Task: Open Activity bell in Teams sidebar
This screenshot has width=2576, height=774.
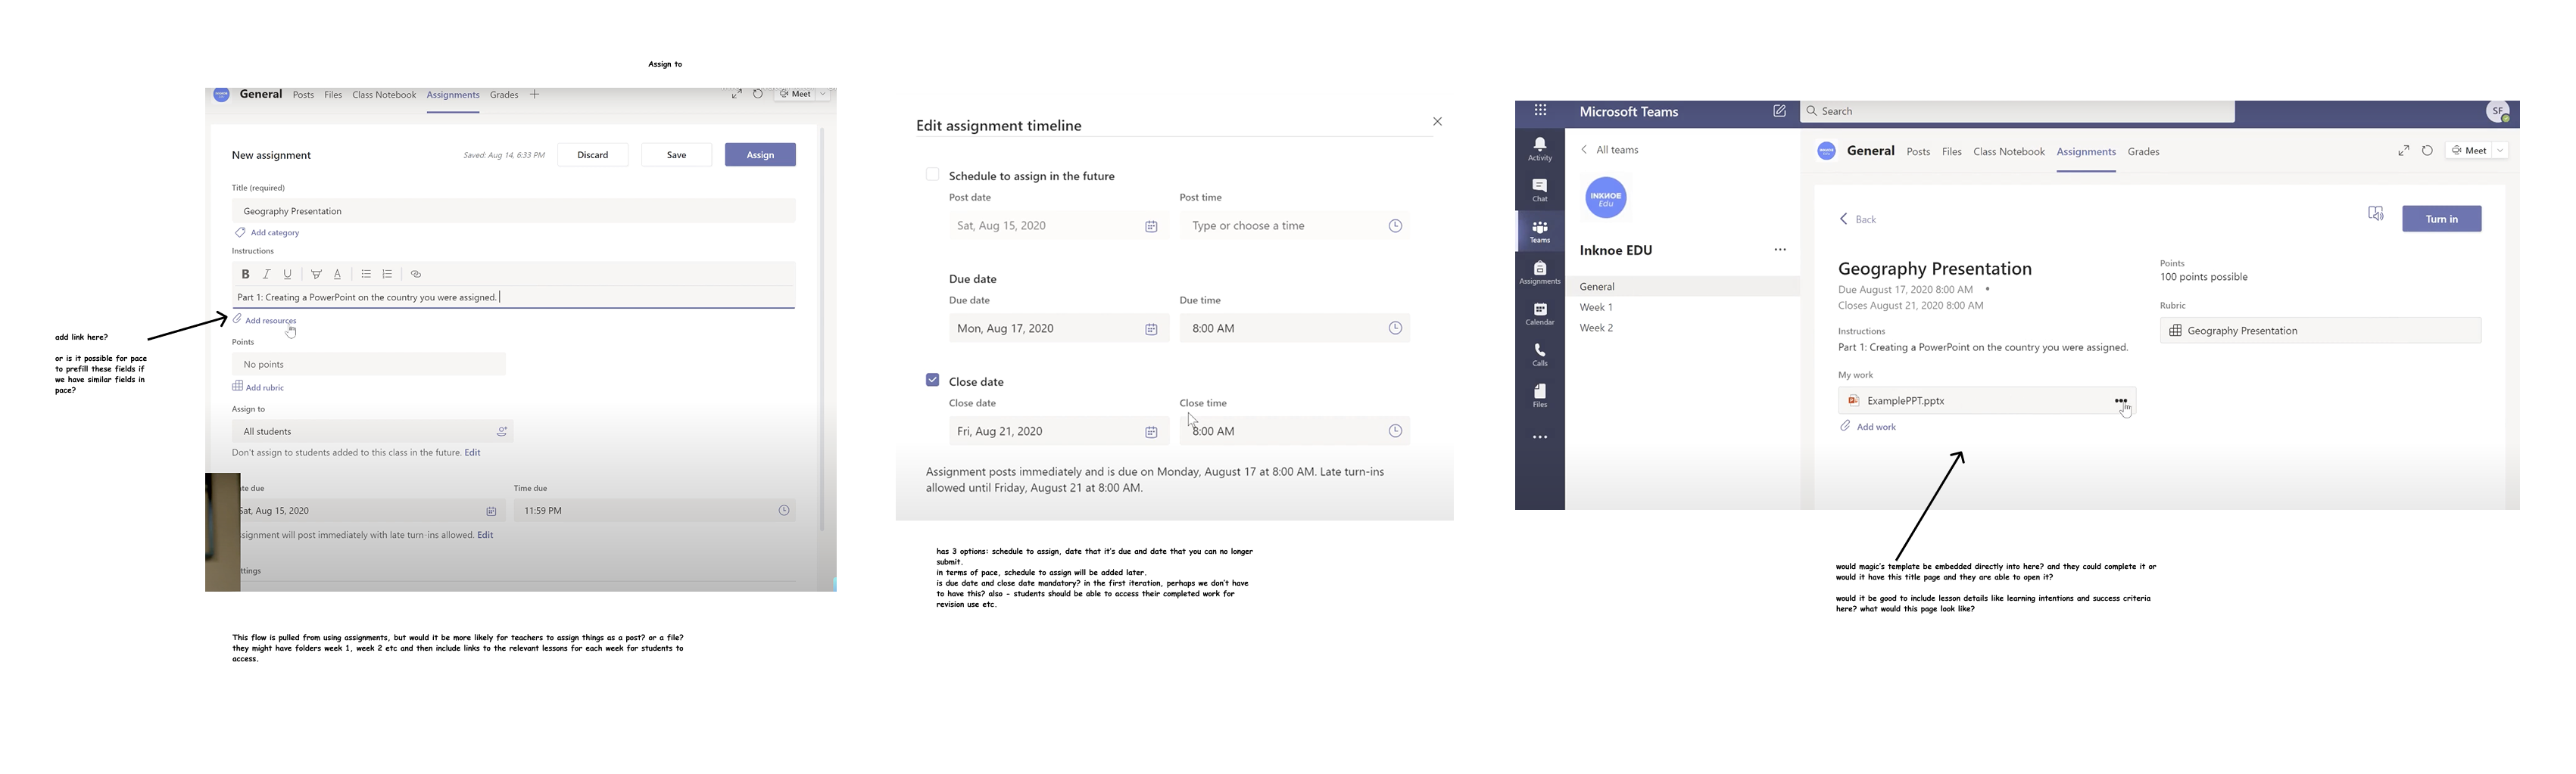Action: [x=1539, y=149]
